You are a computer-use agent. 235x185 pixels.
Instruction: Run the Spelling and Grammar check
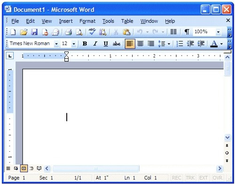click(92, 32)
